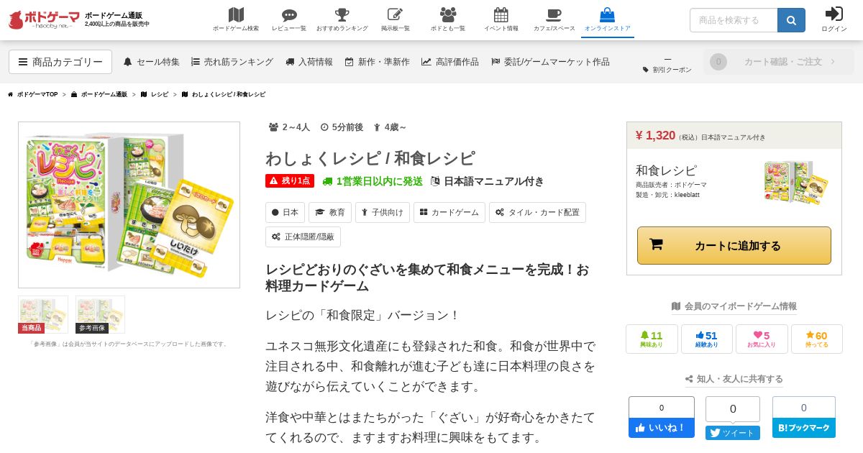
Task: Click the 教育 category tag
Action: tap(330, 212)
